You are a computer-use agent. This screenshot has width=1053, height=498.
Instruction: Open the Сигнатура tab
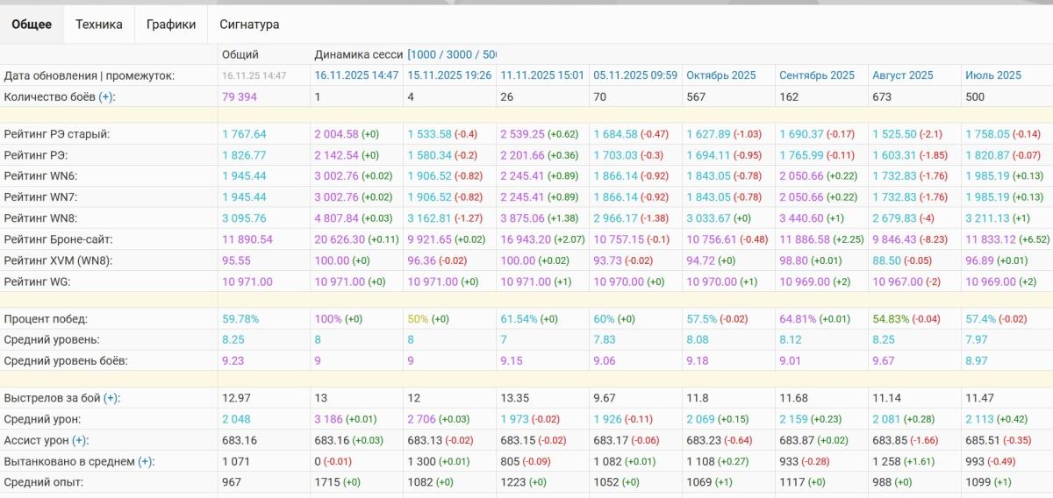tap(249, 25)
